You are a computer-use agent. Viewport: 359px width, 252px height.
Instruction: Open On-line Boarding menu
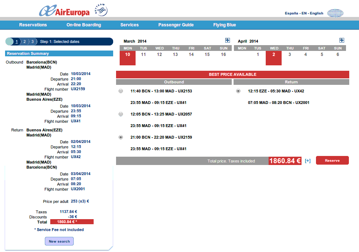click(84, 25)
